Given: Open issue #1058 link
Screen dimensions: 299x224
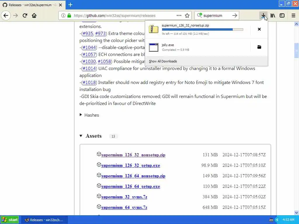Looking at the screenshot, I should click(x=105, y=61).
